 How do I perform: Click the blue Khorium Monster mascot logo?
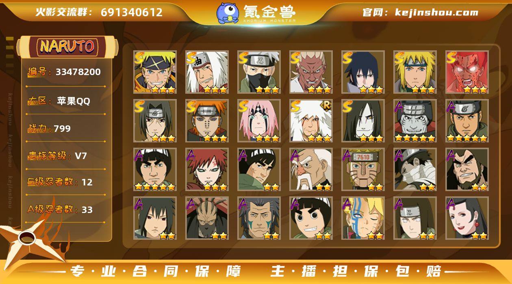tap(228, 13)
